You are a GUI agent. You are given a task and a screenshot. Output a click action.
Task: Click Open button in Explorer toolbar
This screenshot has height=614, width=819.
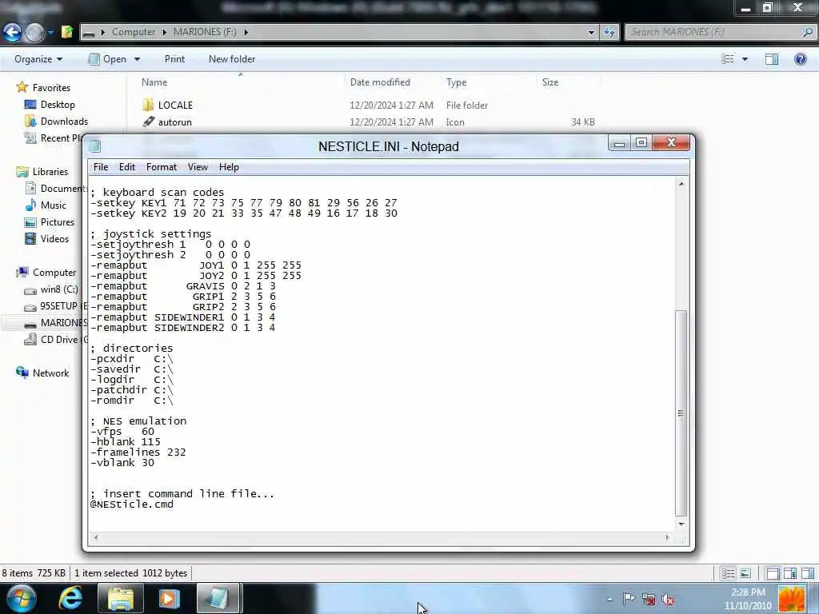pos(108,59)
